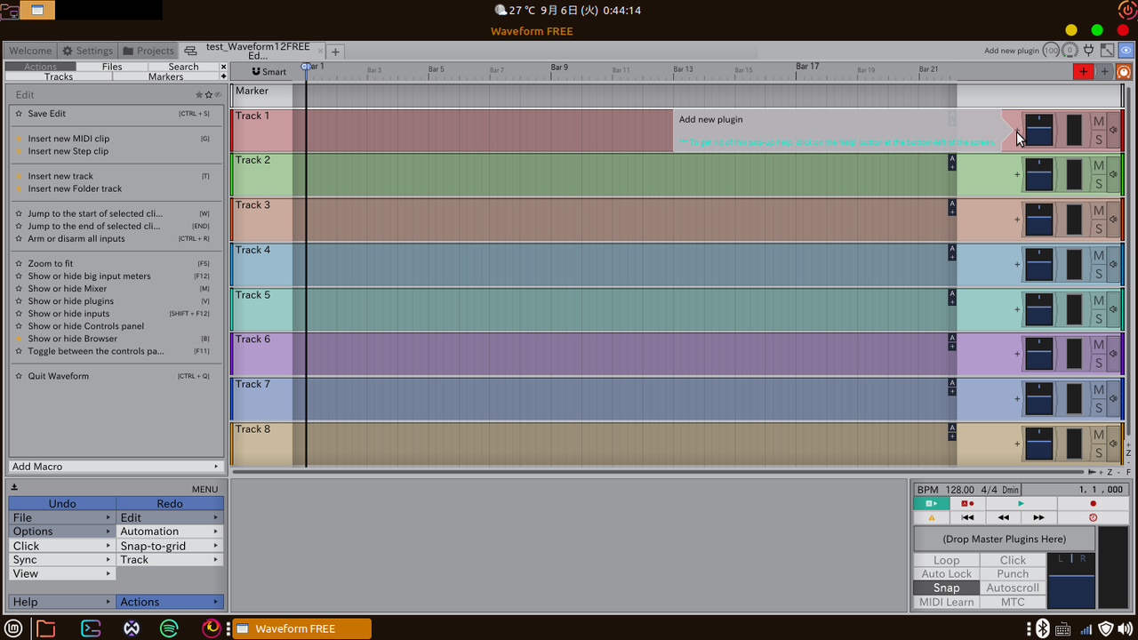Solo Track 3 with its S button

(x=1099, y=227)
